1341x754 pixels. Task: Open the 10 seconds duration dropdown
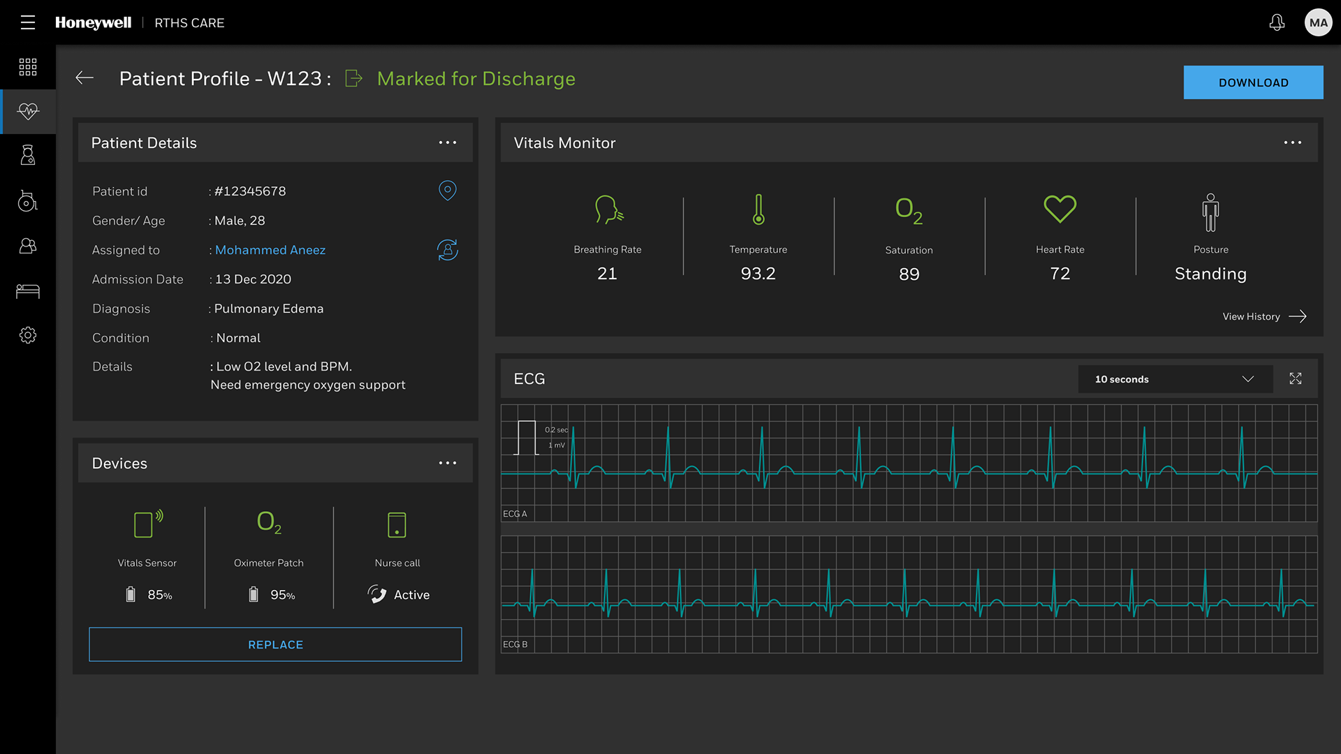click(x=1175, y=379)
